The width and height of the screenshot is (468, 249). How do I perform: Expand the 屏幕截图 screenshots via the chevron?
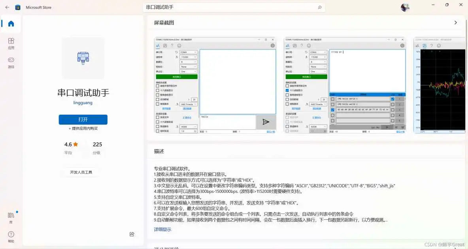(x=456, y=23)
